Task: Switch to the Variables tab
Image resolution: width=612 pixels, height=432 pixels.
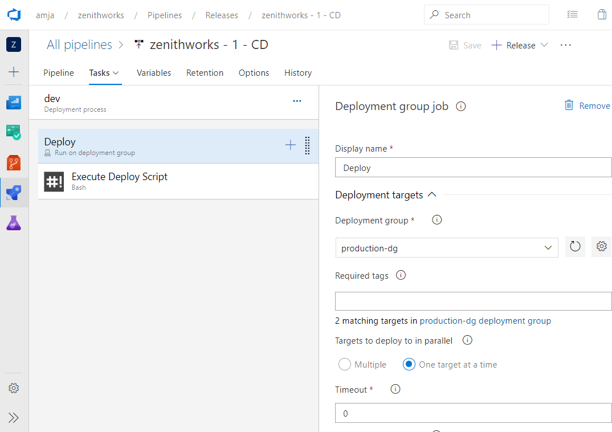Action: tap(154, 72)
